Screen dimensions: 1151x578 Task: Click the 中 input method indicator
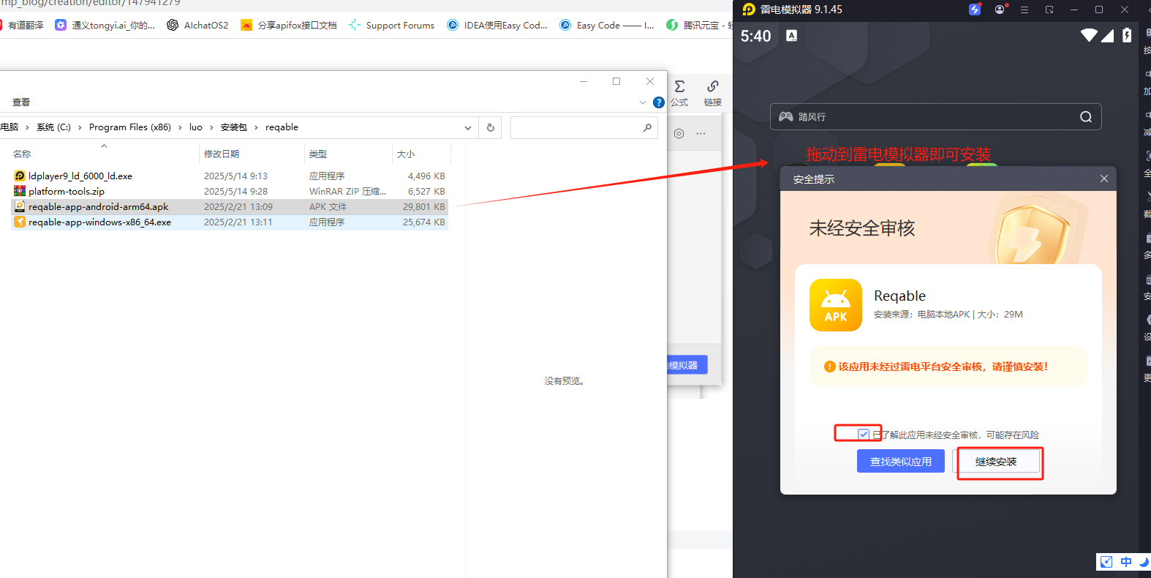[1126, 562]
